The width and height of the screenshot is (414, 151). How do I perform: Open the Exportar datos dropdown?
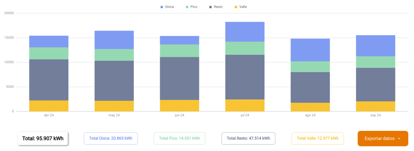click(383, 139)
